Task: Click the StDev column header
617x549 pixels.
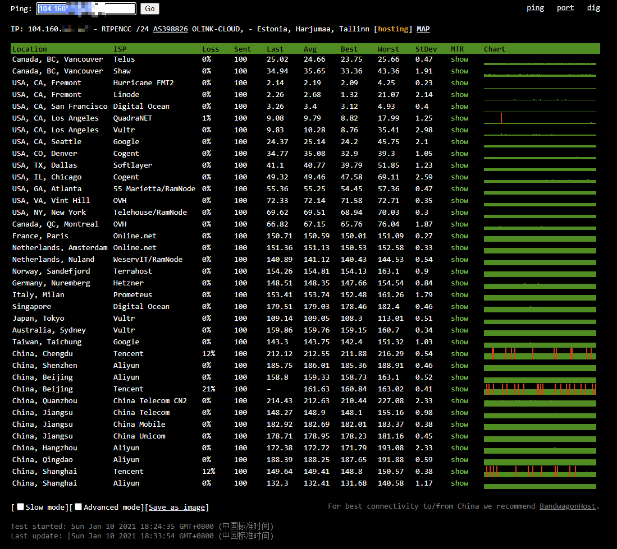Action: coord(426,49)
